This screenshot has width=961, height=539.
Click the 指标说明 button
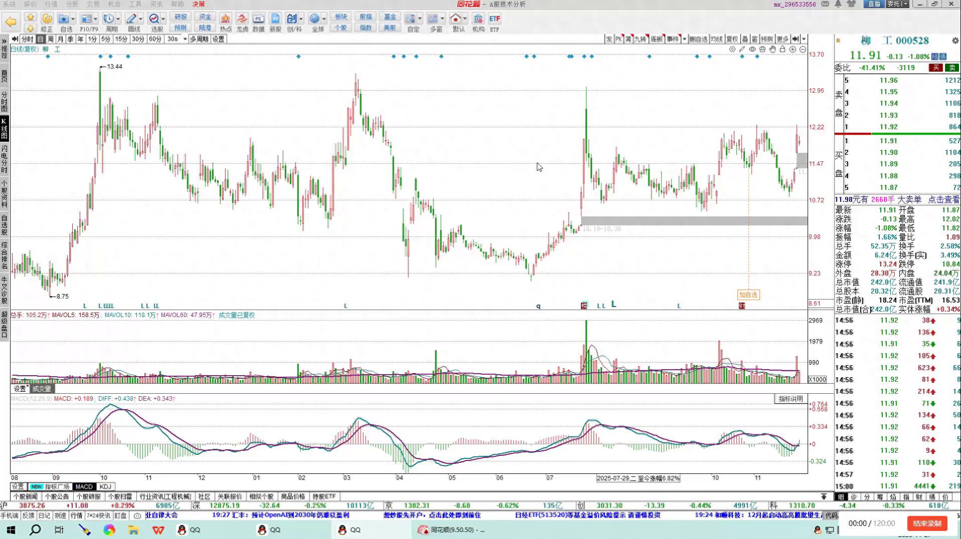pos(791,399)
